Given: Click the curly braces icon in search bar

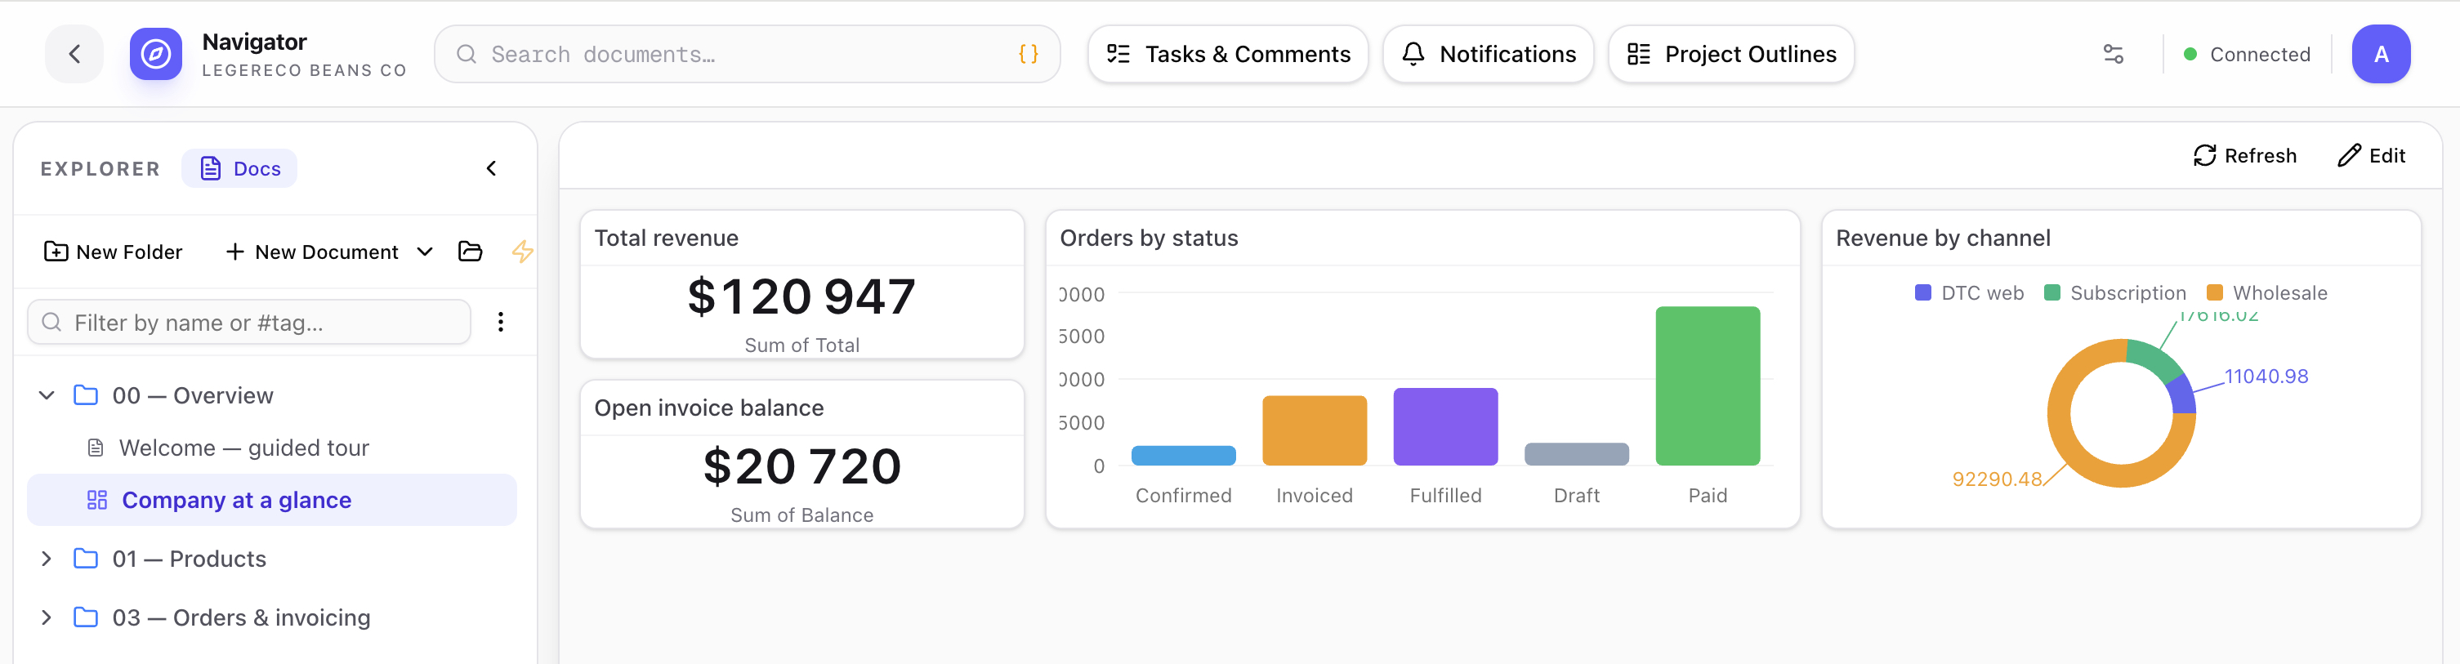Looking at the screenshot, I should pos(1028,55).
